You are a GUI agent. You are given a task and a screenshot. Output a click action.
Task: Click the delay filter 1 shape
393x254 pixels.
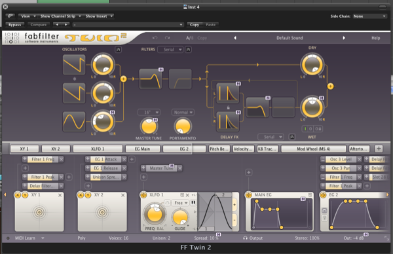pos(257,107)
